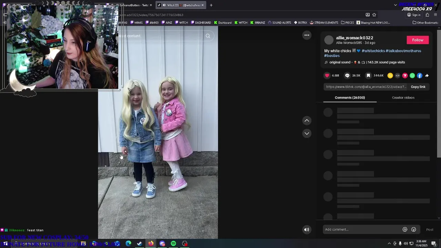This screenshot has width=441, height=248.
Task: Open the browser extensions icon
Action: tap(427, 15)
